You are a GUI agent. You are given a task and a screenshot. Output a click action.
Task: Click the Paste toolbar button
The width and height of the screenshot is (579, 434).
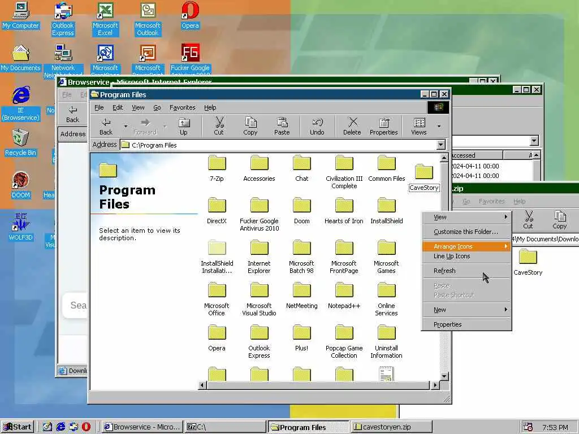point(282,126)
